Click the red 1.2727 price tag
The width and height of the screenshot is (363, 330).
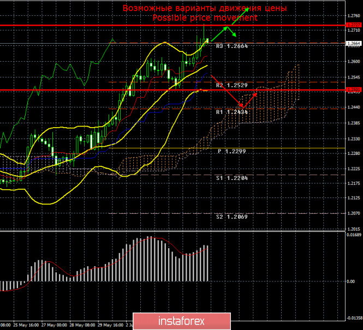[x=354, y=25]
